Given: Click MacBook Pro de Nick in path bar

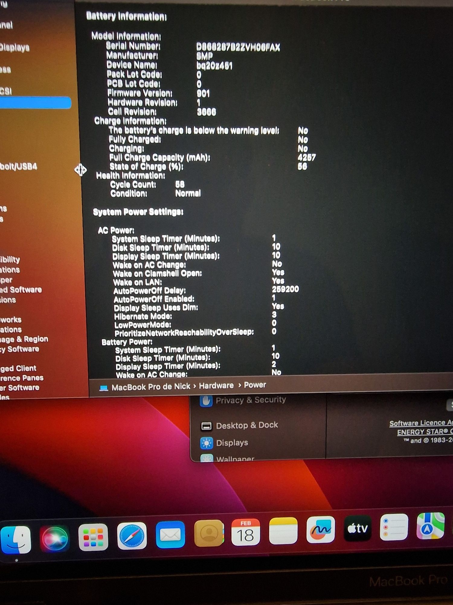Looking at the screenshot, I should point(151,387).
